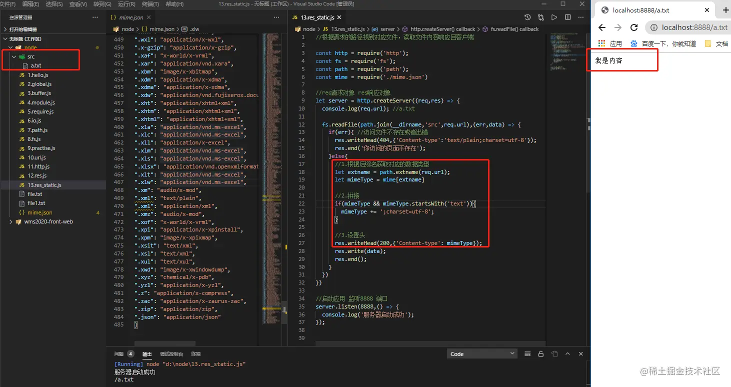Open a new browser tab
The width and height of the screenshot is (731, 387).
coord(725,10)
